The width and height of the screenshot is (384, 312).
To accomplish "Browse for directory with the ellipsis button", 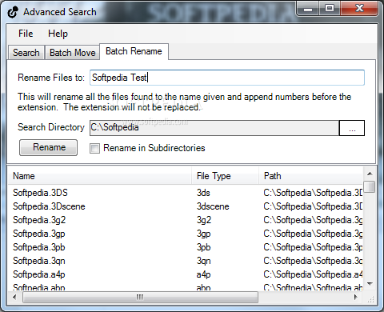I will [352, 128].
